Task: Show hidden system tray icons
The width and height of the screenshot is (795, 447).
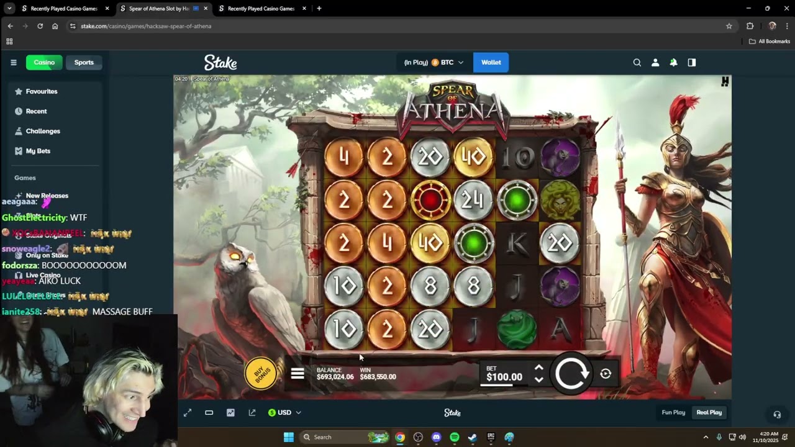Action: (x=706, y=437)
